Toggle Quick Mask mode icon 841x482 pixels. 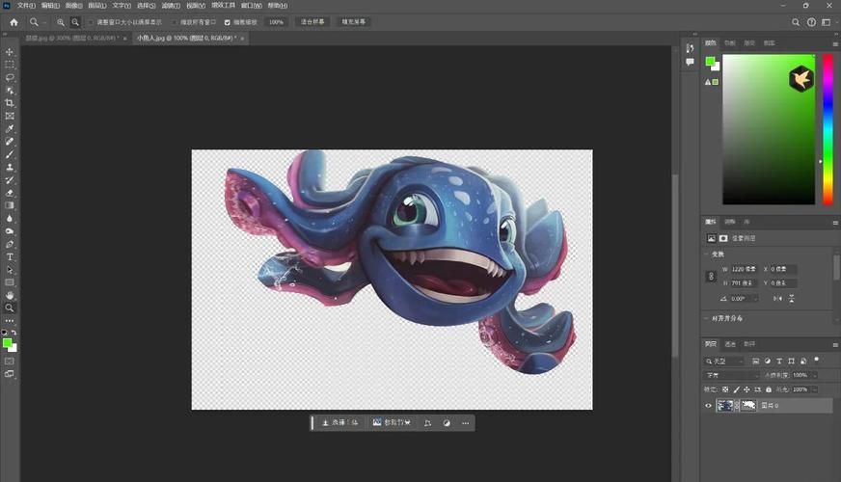[x=10, y=361]
